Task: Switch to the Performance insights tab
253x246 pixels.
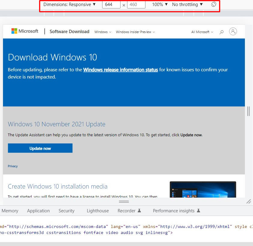Action: (176, 211)
